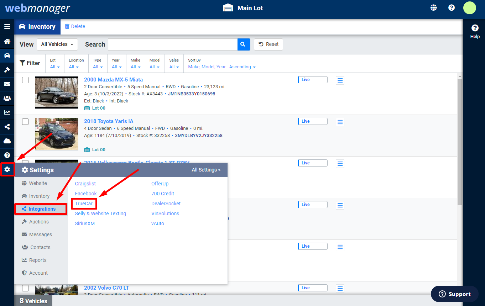View Reports via the chart sidebar icon
Viewport: 485px width, 306px height.
pyautogui.click(x=7, y=112)
